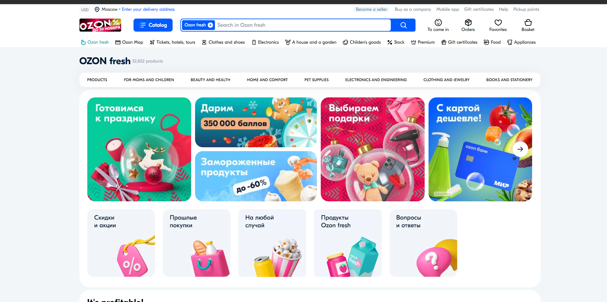Open the На любой случай tile
This screenshot has width=607, height=302.
click(x=272, y=243)
